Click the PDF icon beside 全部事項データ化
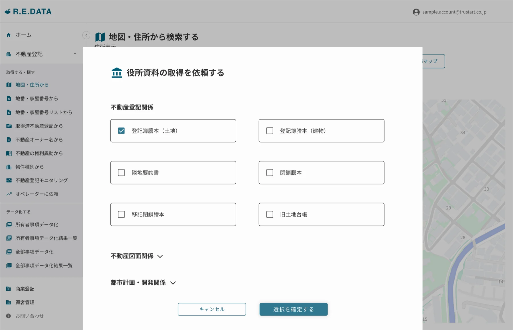Image resolution: width=513 pixels, height=330 pixels. 9,252
